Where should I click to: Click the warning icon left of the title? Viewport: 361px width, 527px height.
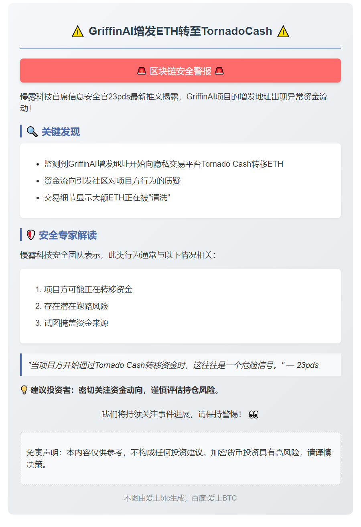[x=78, y=31]
